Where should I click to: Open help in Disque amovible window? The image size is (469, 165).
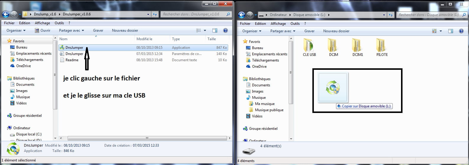pos(461,31)
